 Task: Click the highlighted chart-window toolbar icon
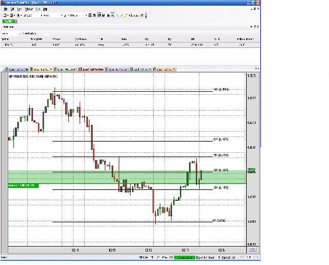99,15
